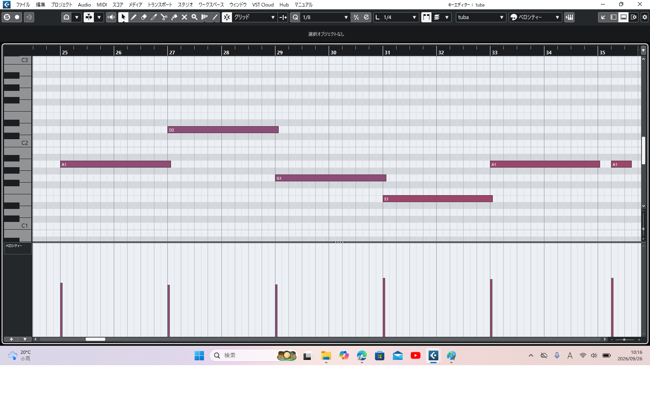Toggle the Snap on/off button
The width and height of the screenshot is (650, 409).
(x=227, y=17)
